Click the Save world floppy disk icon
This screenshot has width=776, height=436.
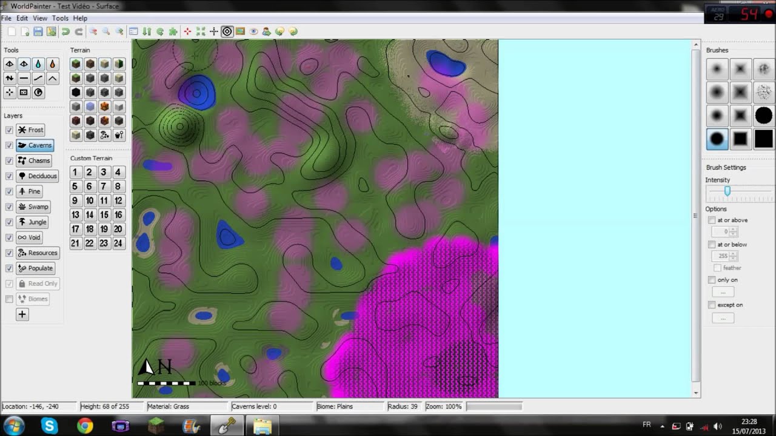click(x=38, y=31)
